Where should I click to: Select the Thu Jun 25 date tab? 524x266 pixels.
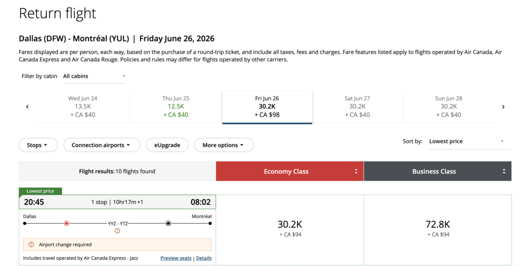click(x=176, y=106)
